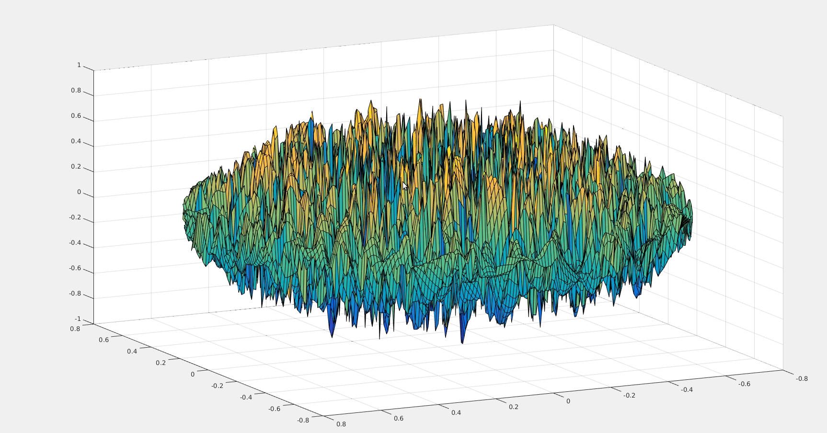Select the -0.8 label on the left horizontal axis
The image size is (827, 433).
tap(303, 420)
